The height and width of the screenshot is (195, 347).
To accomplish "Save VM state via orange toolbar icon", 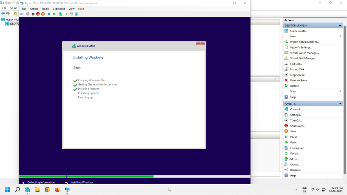I will coord(43,14).
